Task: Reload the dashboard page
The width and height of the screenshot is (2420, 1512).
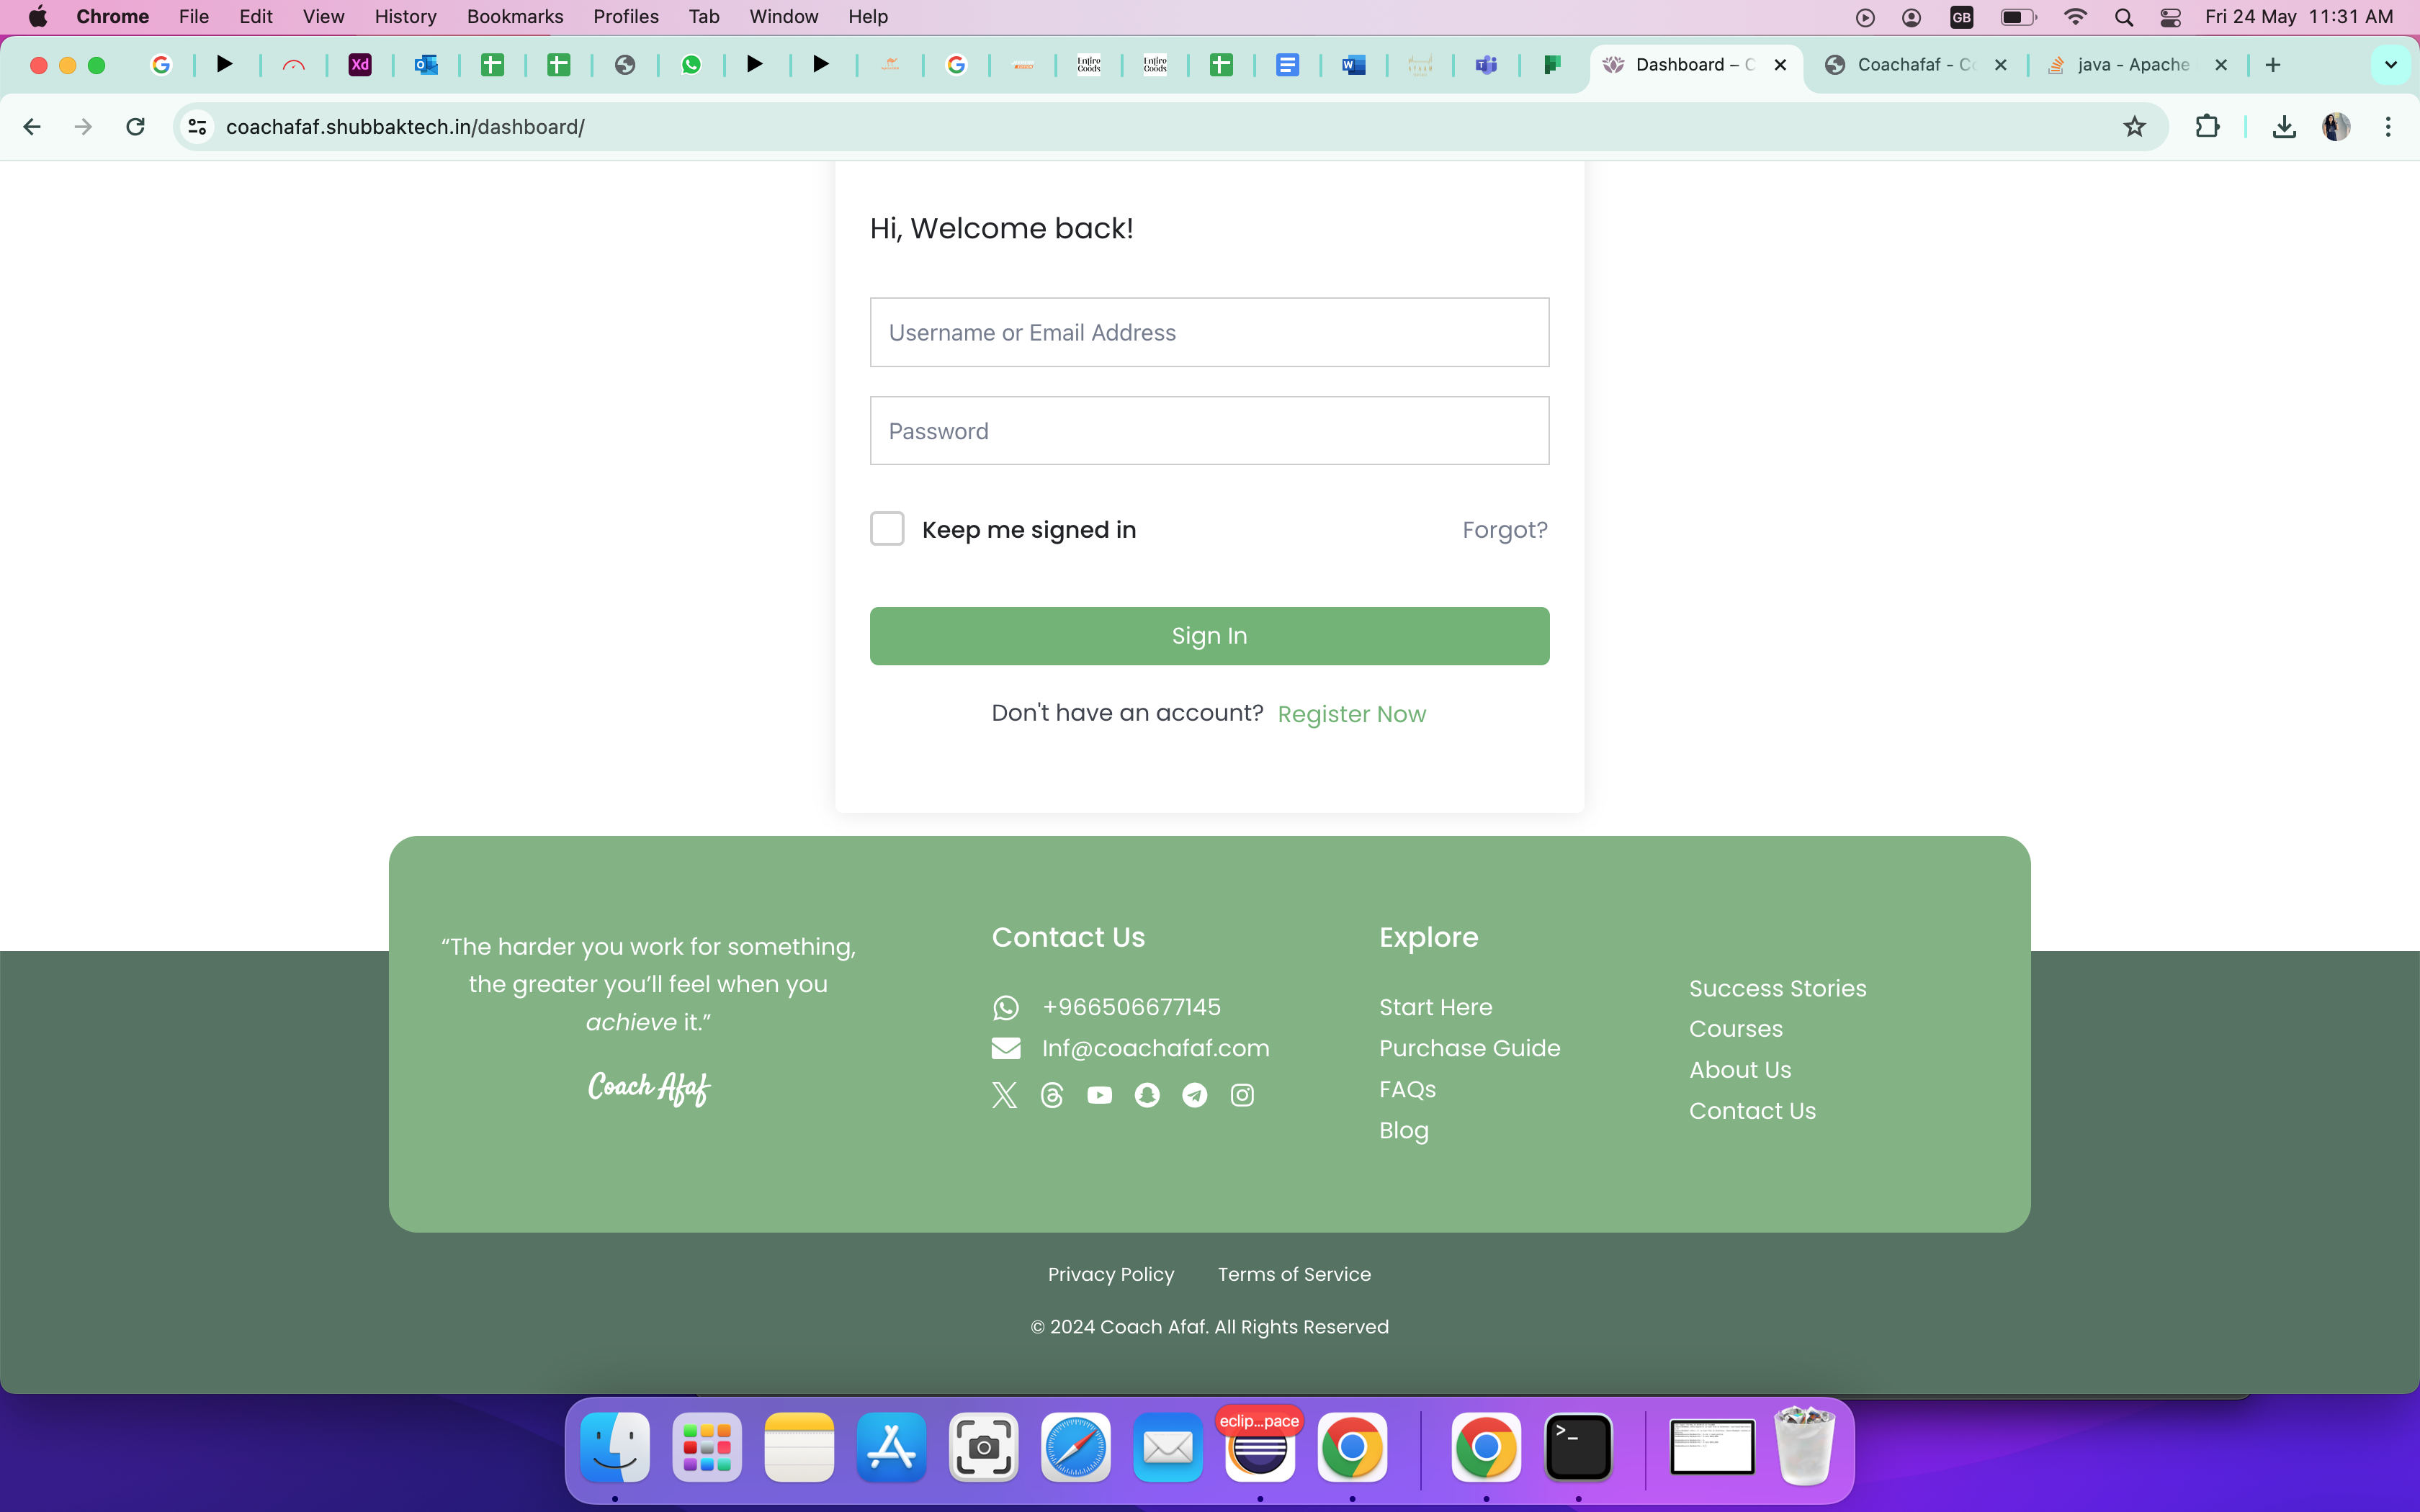Action: tap(135, 127)
